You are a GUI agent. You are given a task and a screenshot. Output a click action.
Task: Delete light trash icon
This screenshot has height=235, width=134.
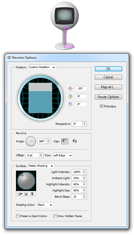(32, 194)
